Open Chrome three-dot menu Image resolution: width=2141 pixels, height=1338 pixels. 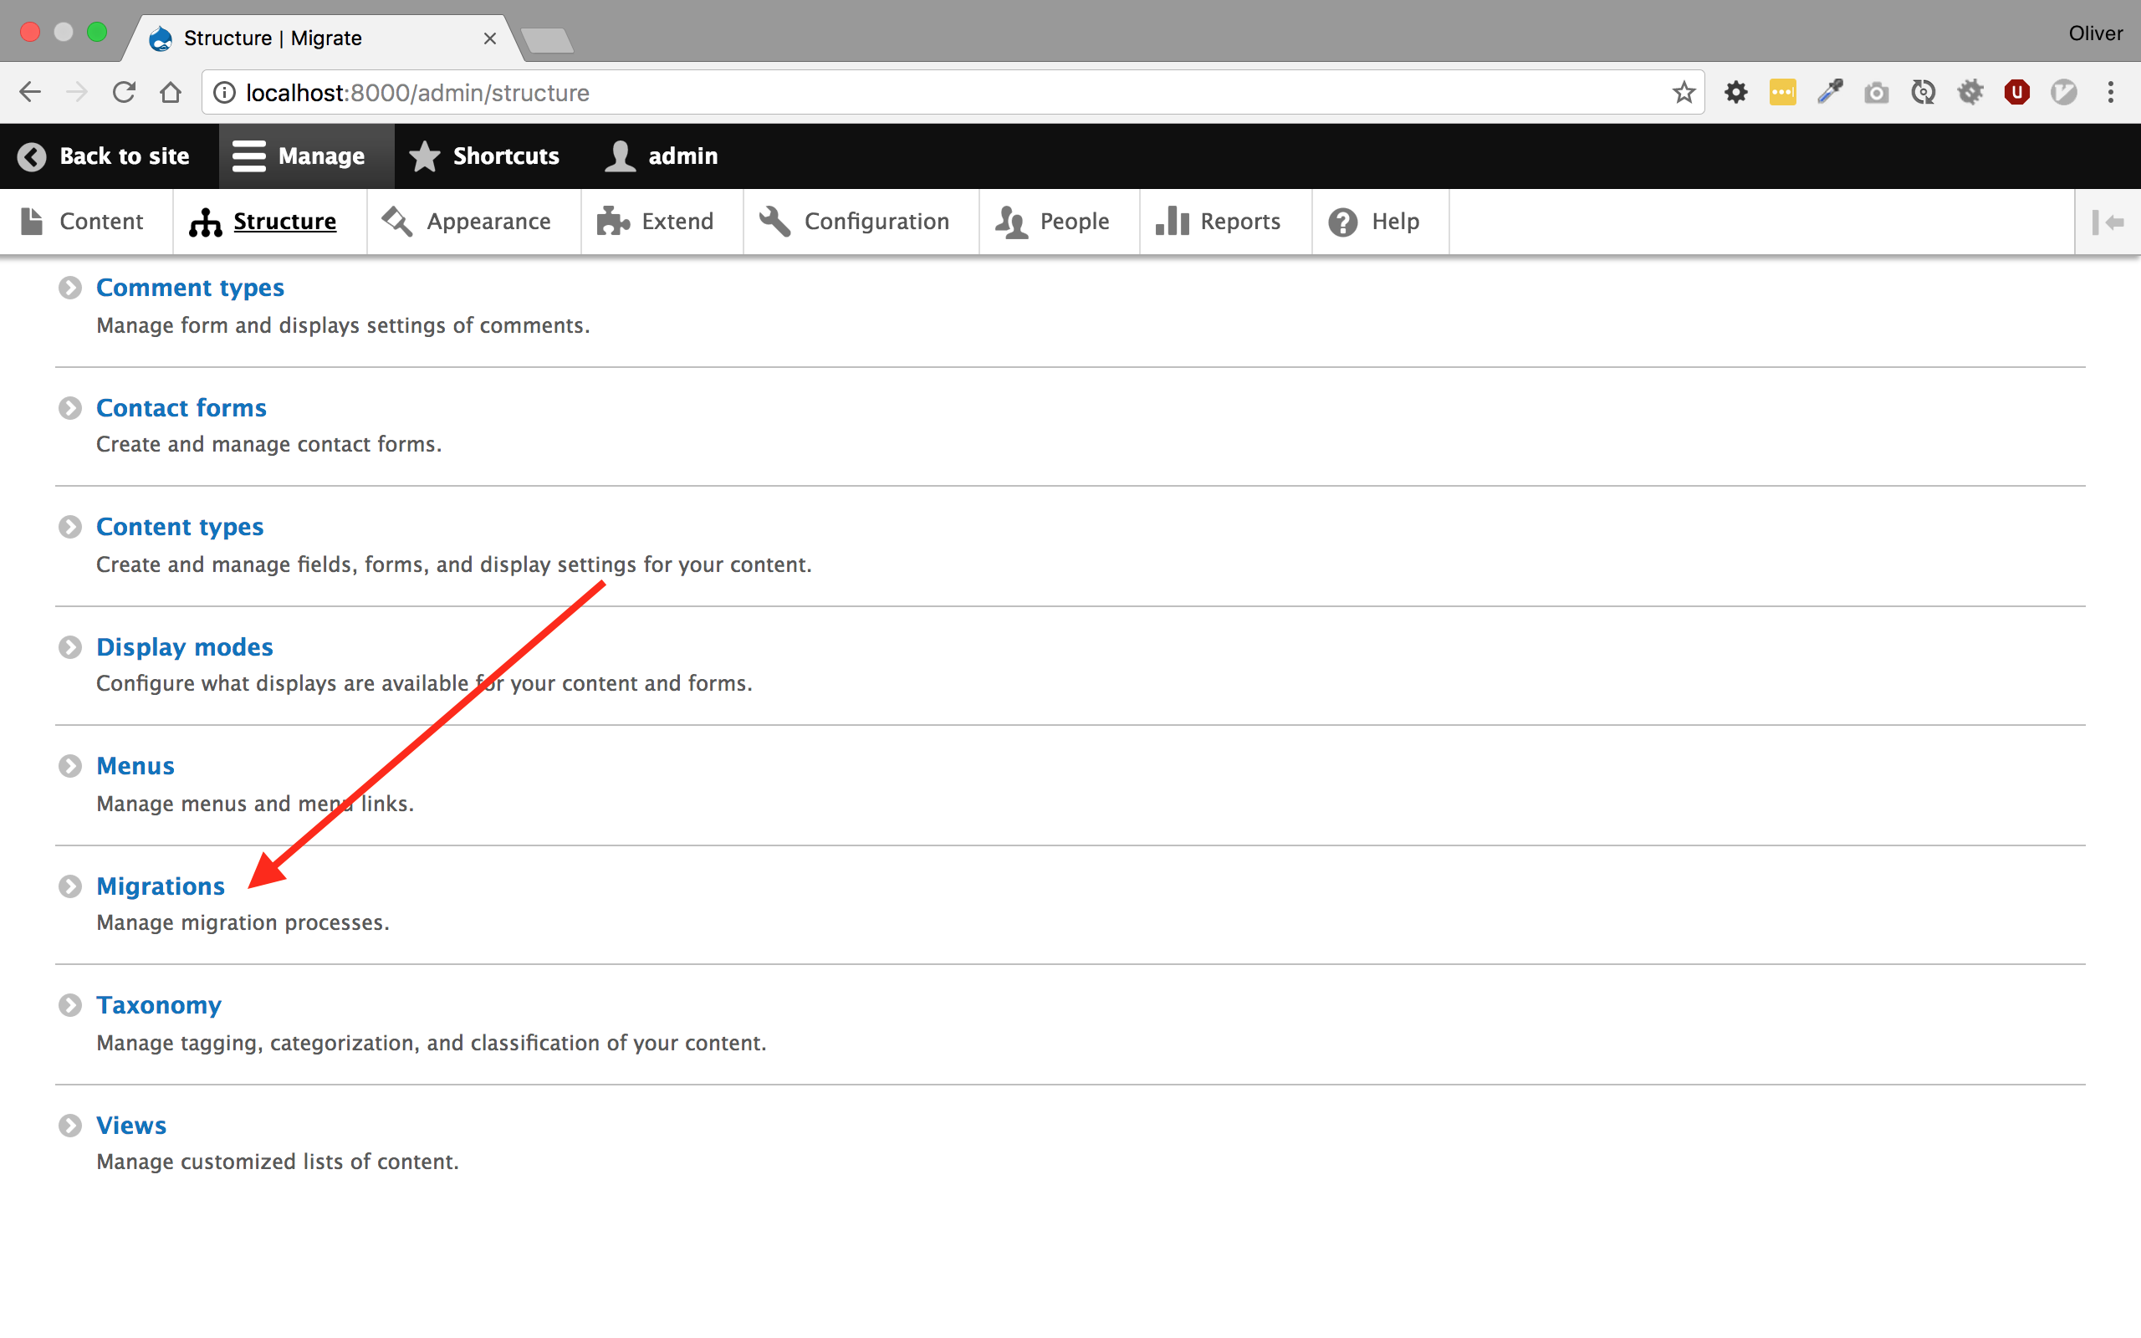pyautogui.click(x=2111, y=92)
